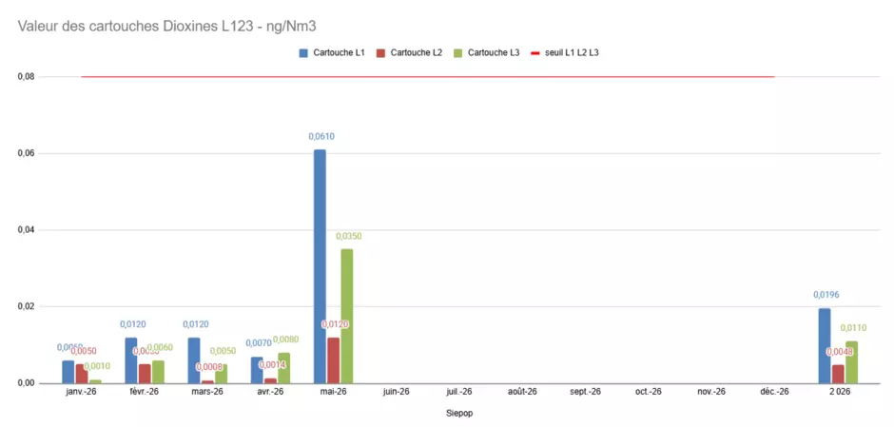This screenshot has height=427, width=894.
Task: Click the juin-26 axis label
Action: (x=397, y=392)
